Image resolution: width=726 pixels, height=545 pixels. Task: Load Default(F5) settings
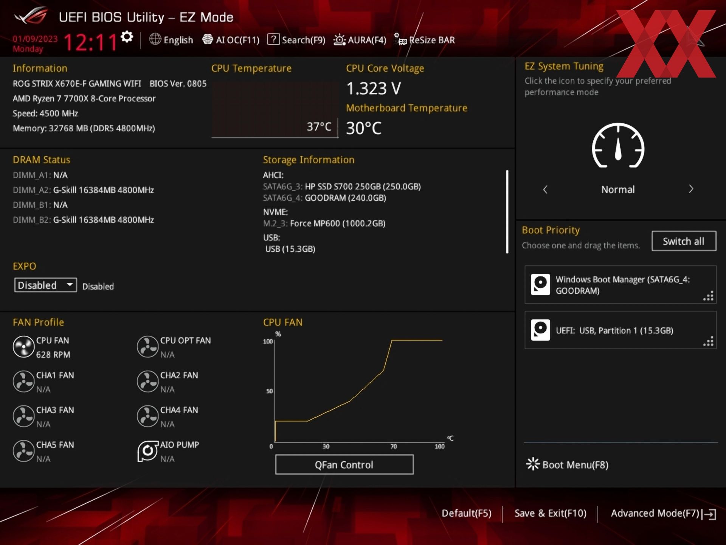tap(467, 513)
